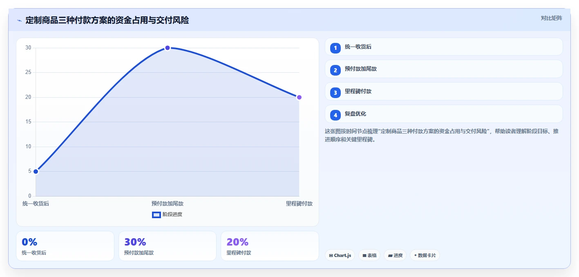The height and width of the screenshot is (277, 579).
Task: Click the 对比矩阵 label in the header
Action: pos(551,18)
